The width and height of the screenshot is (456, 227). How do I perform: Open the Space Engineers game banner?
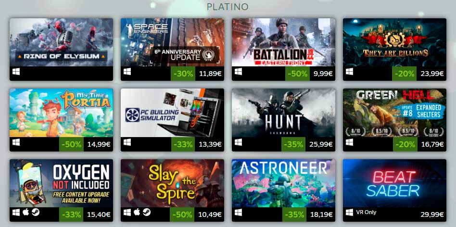click(173, 42)
